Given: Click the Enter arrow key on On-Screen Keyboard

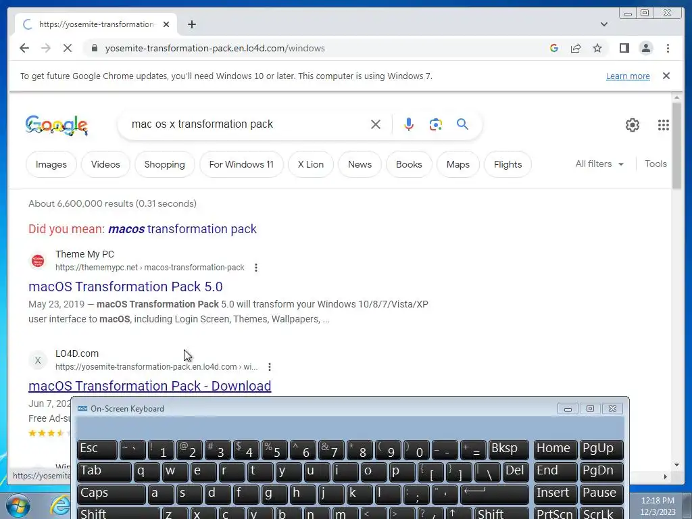Looking at the screenshot, I should (x=494, y=493).
